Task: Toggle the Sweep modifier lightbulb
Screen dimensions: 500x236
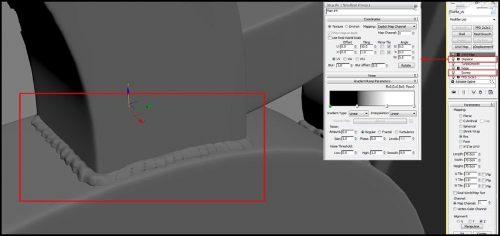Action: click(x=453, y=73)
